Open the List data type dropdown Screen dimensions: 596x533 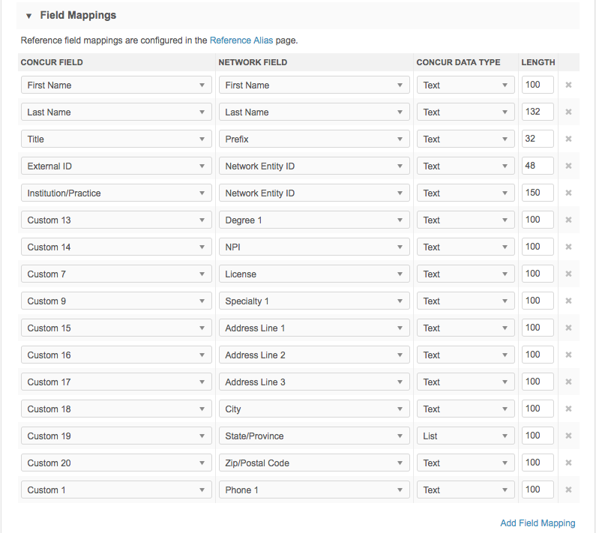coord(466,436)
